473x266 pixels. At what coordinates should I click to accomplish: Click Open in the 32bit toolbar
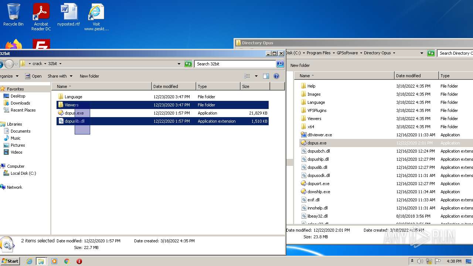point(33,76)
